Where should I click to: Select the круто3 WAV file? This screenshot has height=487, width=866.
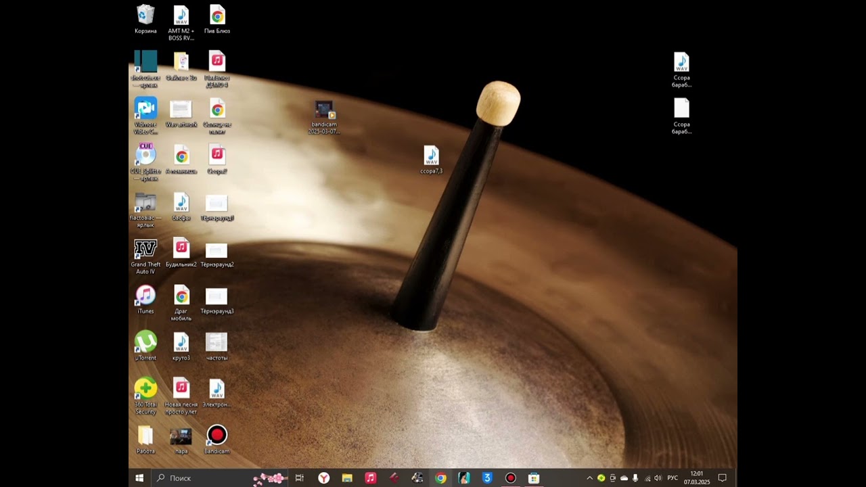[181, 346]
